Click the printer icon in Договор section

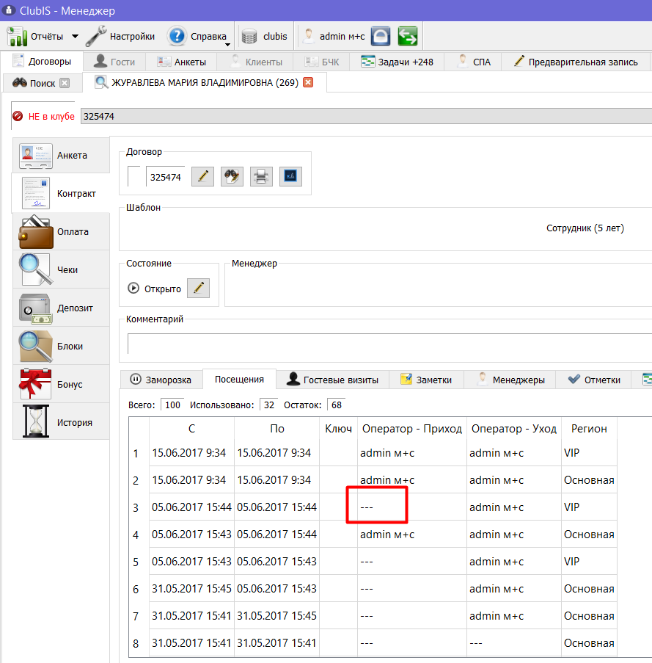(261, 176)
